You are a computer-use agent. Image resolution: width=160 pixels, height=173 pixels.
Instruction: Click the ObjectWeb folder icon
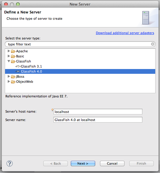coord(13,82)
